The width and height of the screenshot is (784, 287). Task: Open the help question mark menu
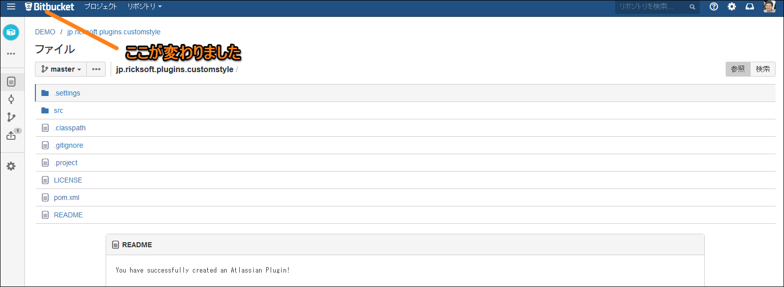tap(714, 6)
